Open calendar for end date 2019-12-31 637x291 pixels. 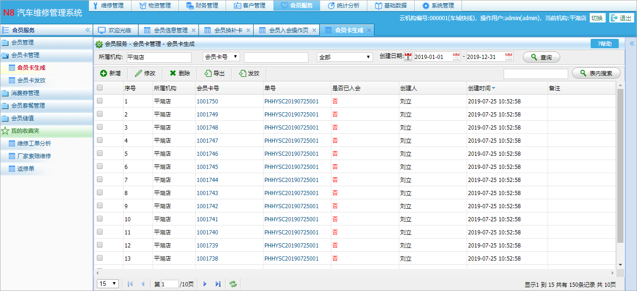(509, 57)
